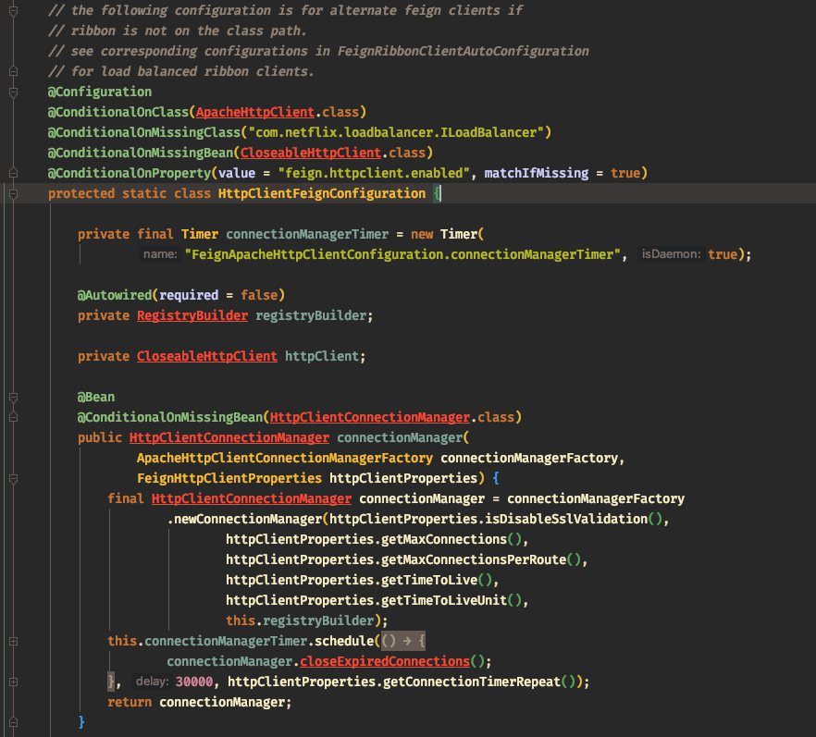
Task: Click fold end marker beside method's closing blue brace
Action: point(14,722)
